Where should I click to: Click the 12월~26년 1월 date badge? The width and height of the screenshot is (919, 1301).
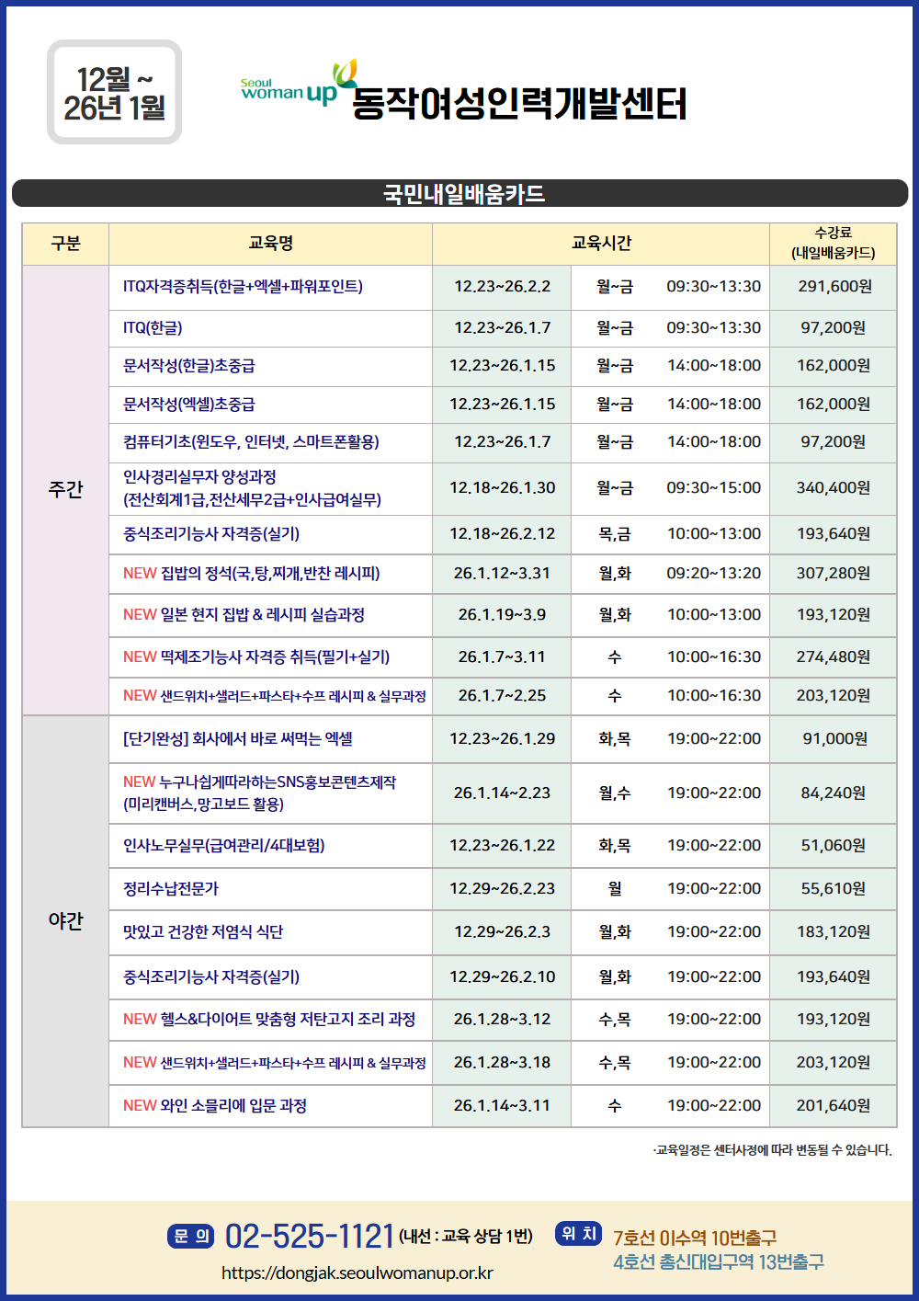point(115,93)
